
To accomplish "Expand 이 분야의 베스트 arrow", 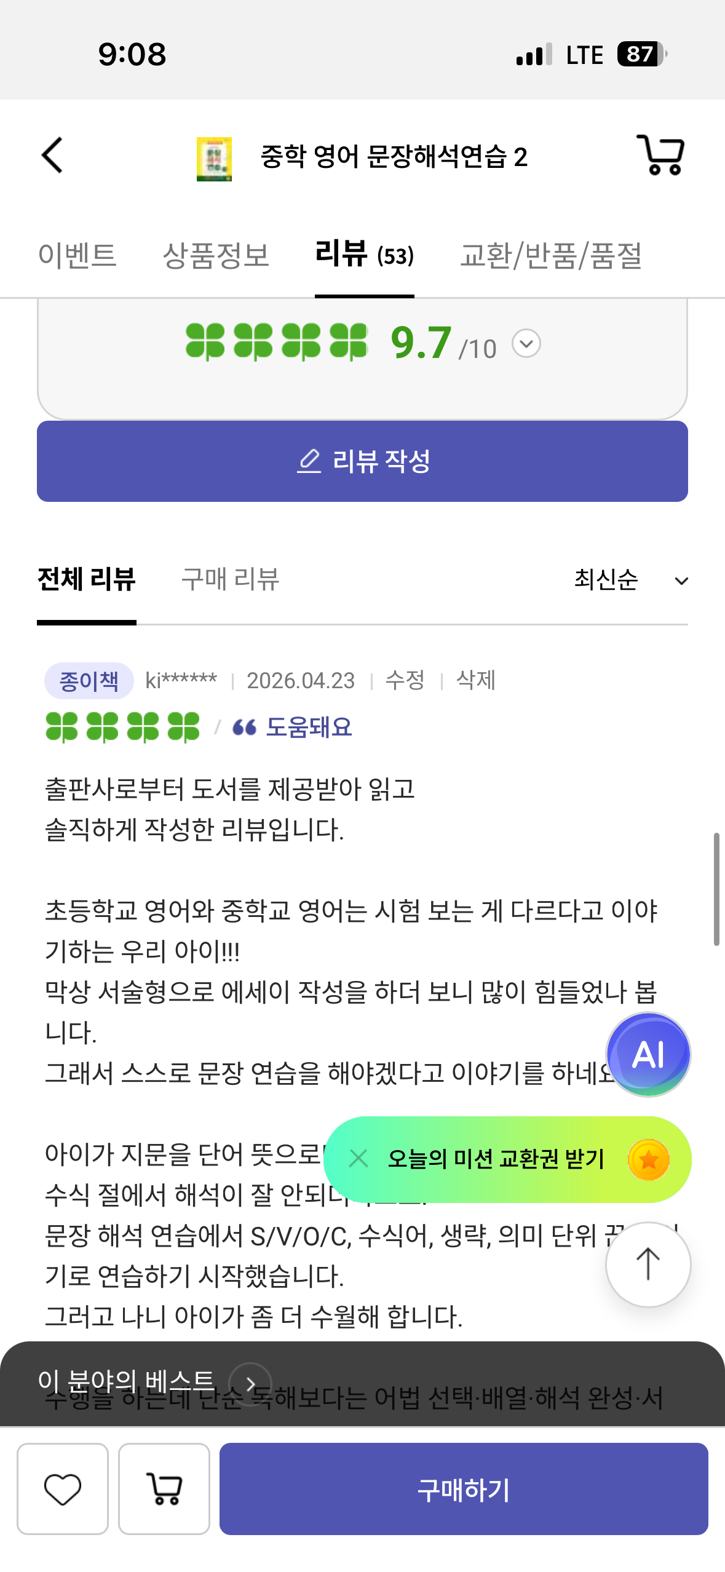I will (x=250, y=1384).
